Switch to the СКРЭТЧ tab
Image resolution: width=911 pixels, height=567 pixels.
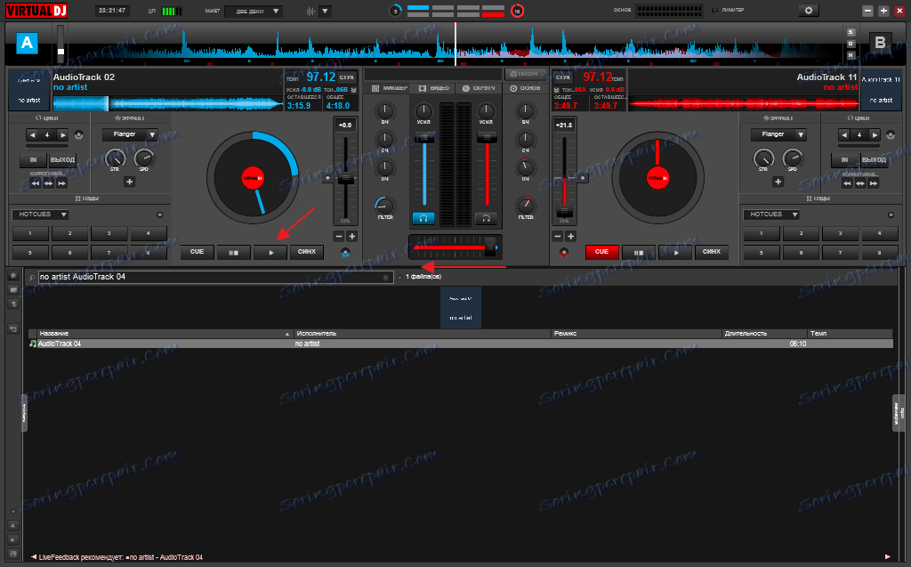479,88
